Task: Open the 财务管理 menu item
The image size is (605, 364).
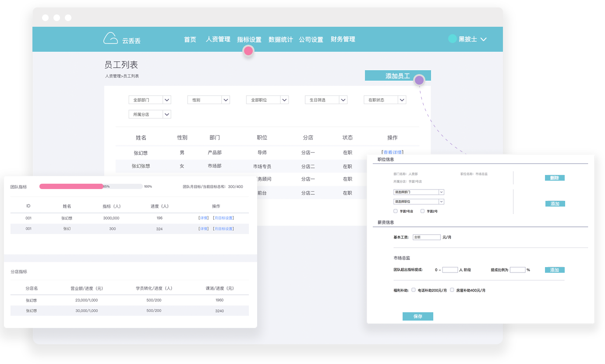Action: [x=343, y=39]
